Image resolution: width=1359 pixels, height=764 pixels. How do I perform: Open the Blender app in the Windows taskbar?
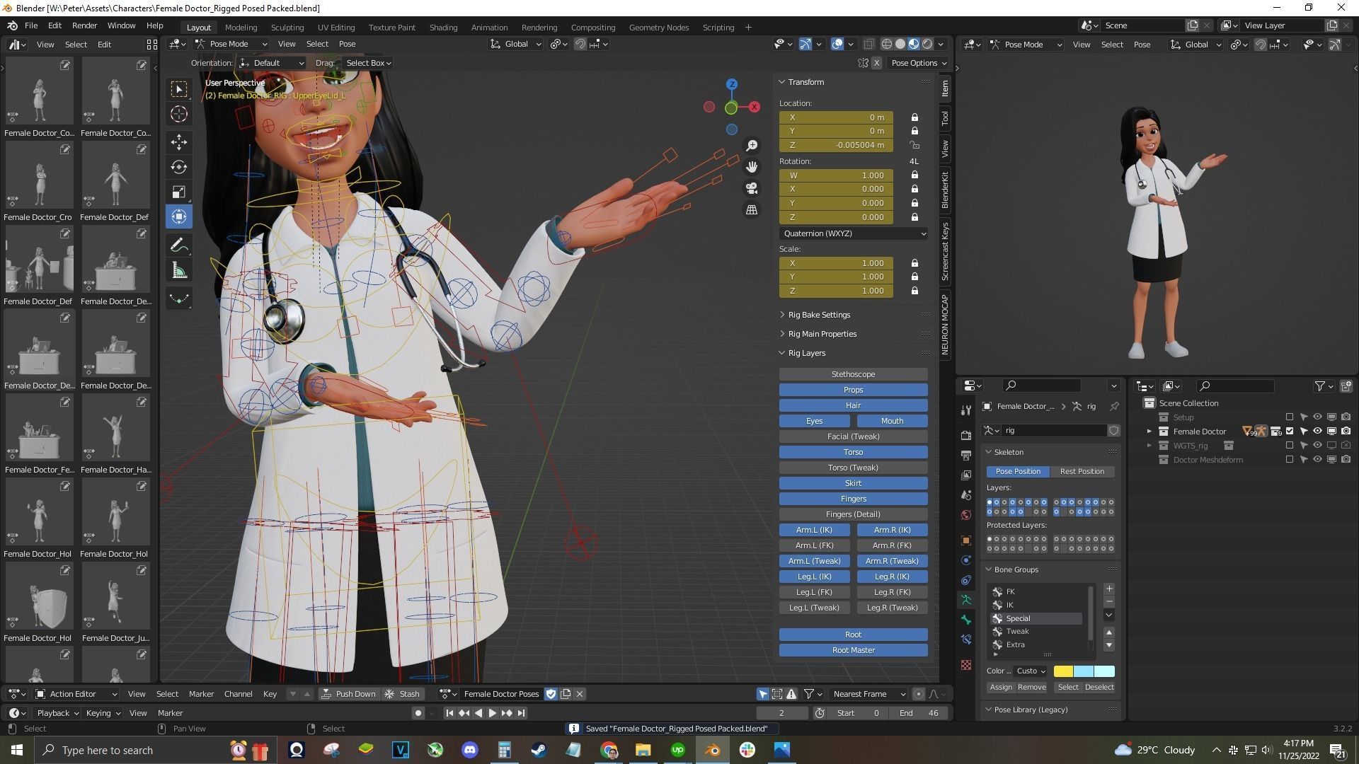point(713,750)
